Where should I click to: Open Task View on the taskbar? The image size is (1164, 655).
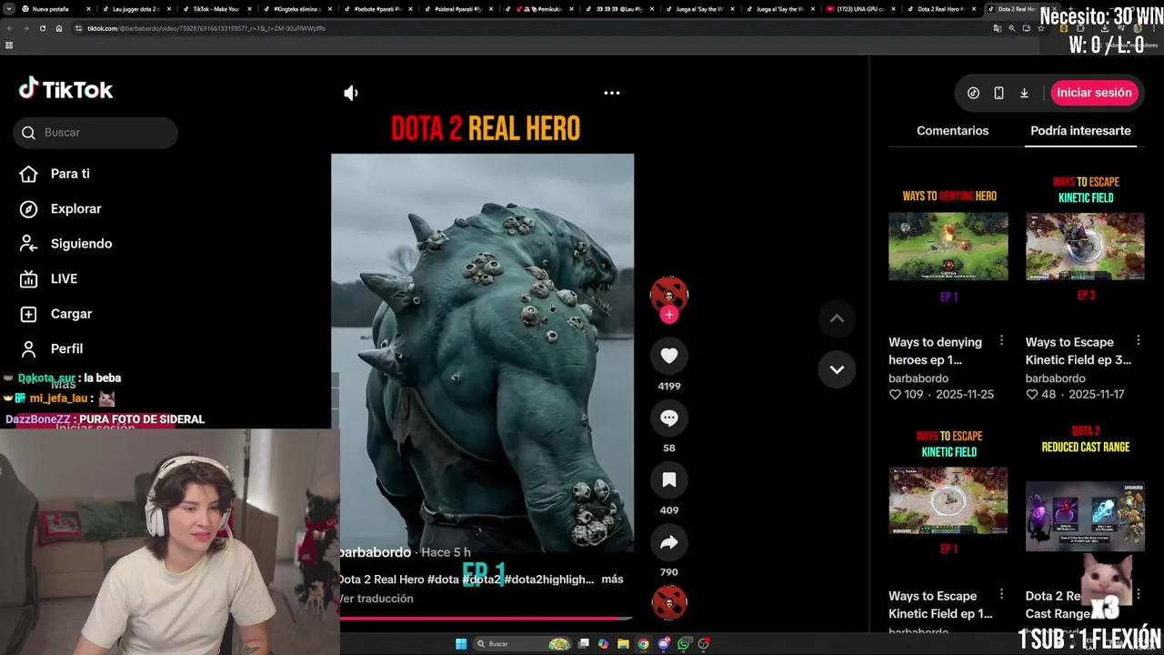coord(584,644)
